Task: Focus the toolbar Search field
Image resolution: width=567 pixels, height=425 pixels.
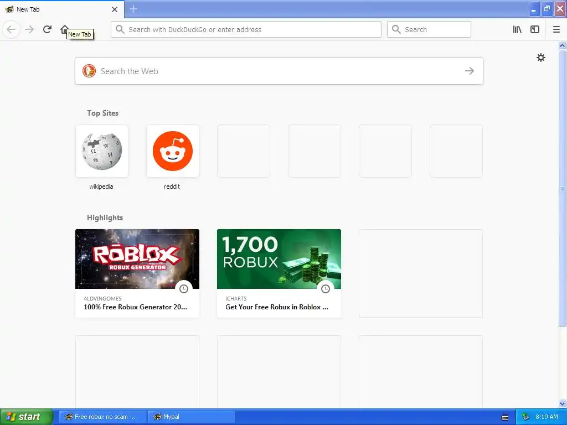Action: [429, 29]
